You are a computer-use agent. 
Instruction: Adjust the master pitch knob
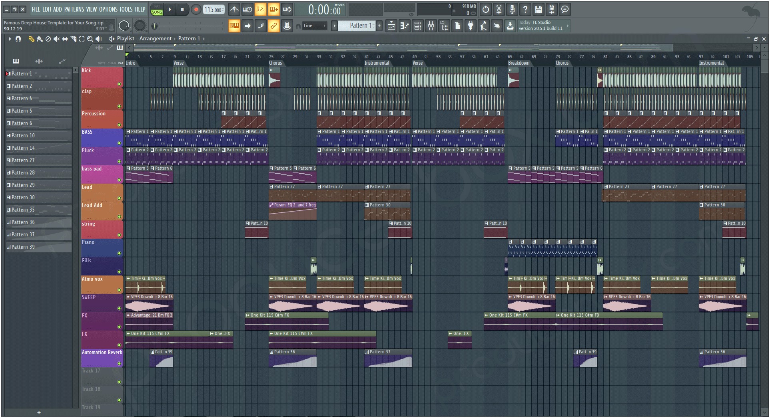140,26
